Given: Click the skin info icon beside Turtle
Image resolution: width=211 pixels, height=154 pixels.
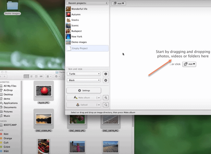Looking at the screenshot, I should click(106, 74).
